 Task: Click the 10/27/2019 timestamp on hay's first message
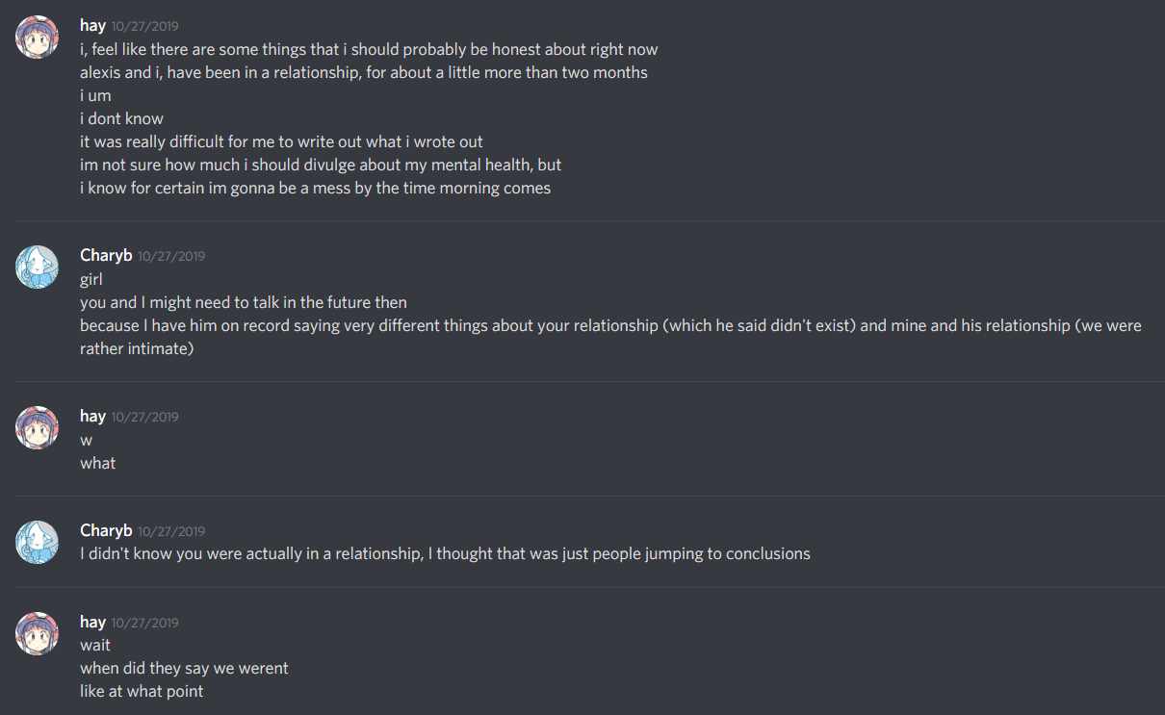(144, 27)
